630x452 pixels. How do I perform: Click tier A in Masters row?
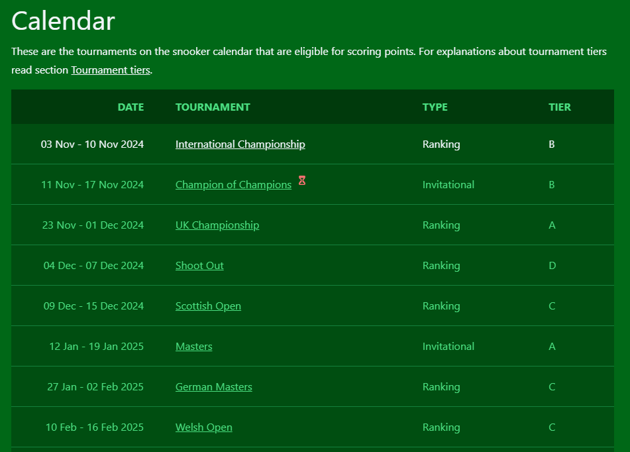[552, 346]
